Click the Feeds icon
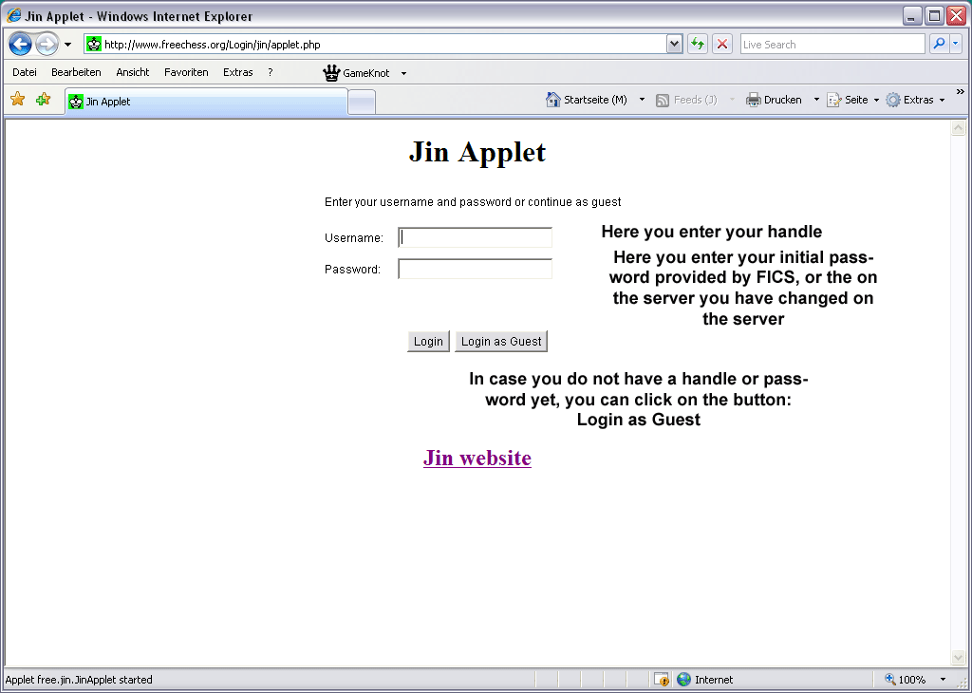 [x=663, y=100]
